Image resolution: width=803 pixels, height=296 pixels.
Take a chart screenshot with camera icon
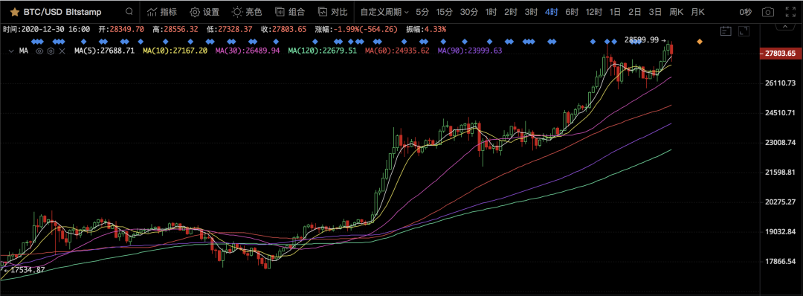click(767, 12)
